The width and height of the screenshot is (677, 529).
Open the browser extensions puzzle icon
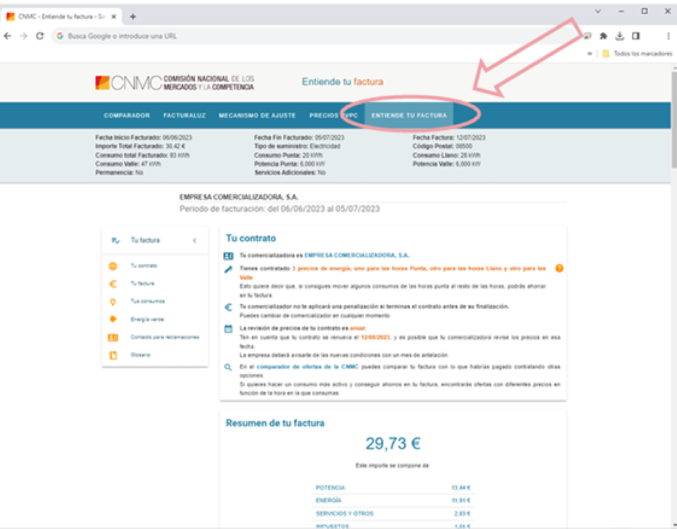[603, 36]
